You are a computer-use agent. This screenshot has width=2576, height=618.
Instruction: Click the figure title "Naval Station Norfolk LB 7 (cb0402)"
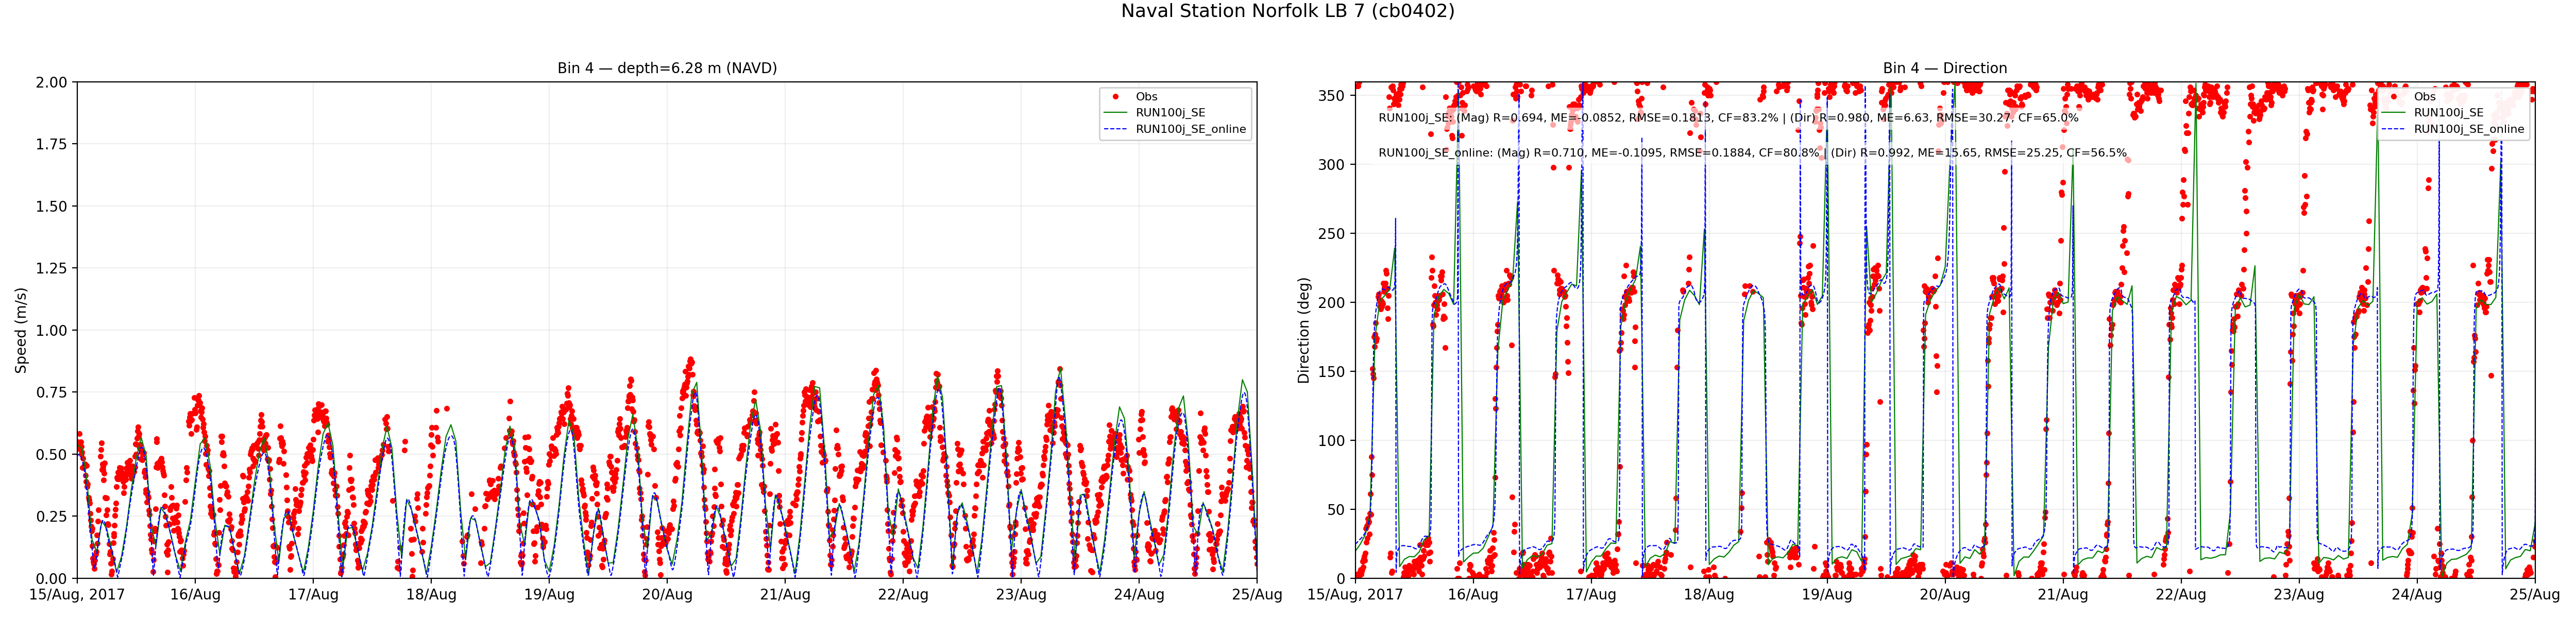tap(1287, 11)
